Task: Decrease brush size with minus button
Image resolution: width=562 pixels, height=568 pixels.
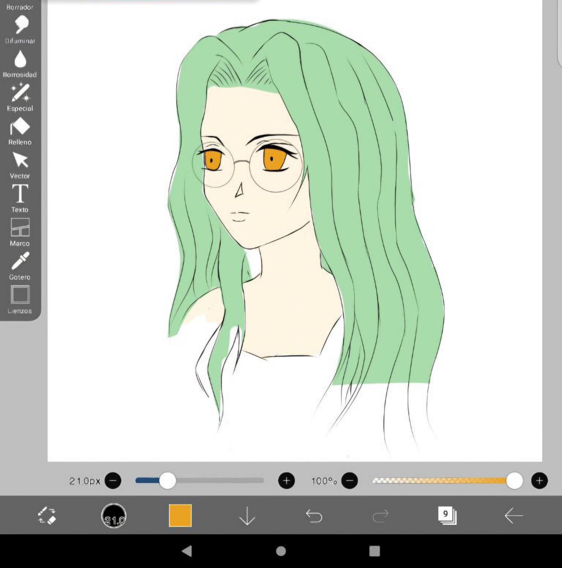Action: (113, 481)
